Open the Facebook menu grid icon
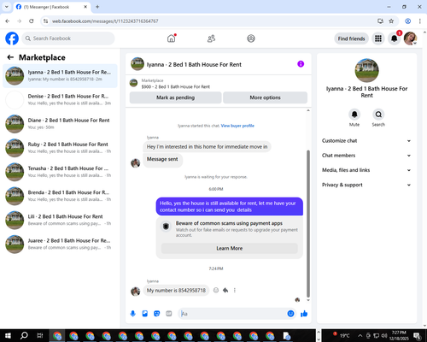 [x=378, y=38]
